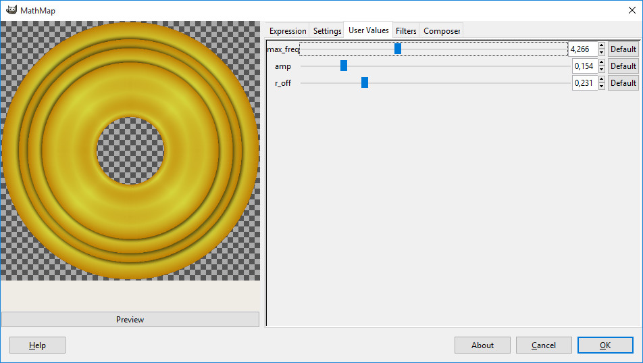
Task: Click the max_freq value input field
Action: click(x=583, y=49)
